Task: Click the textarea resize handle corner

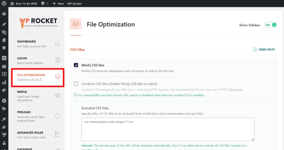Action: coord(253,139)
